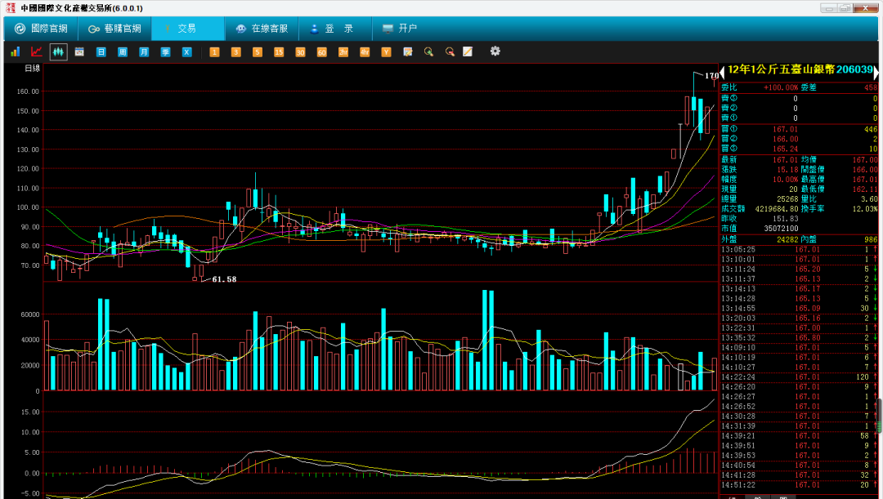Open the 藝購官網 tab
Viewport: 883px width, 499px height.
pyautogui.click(x=114, y=28)
